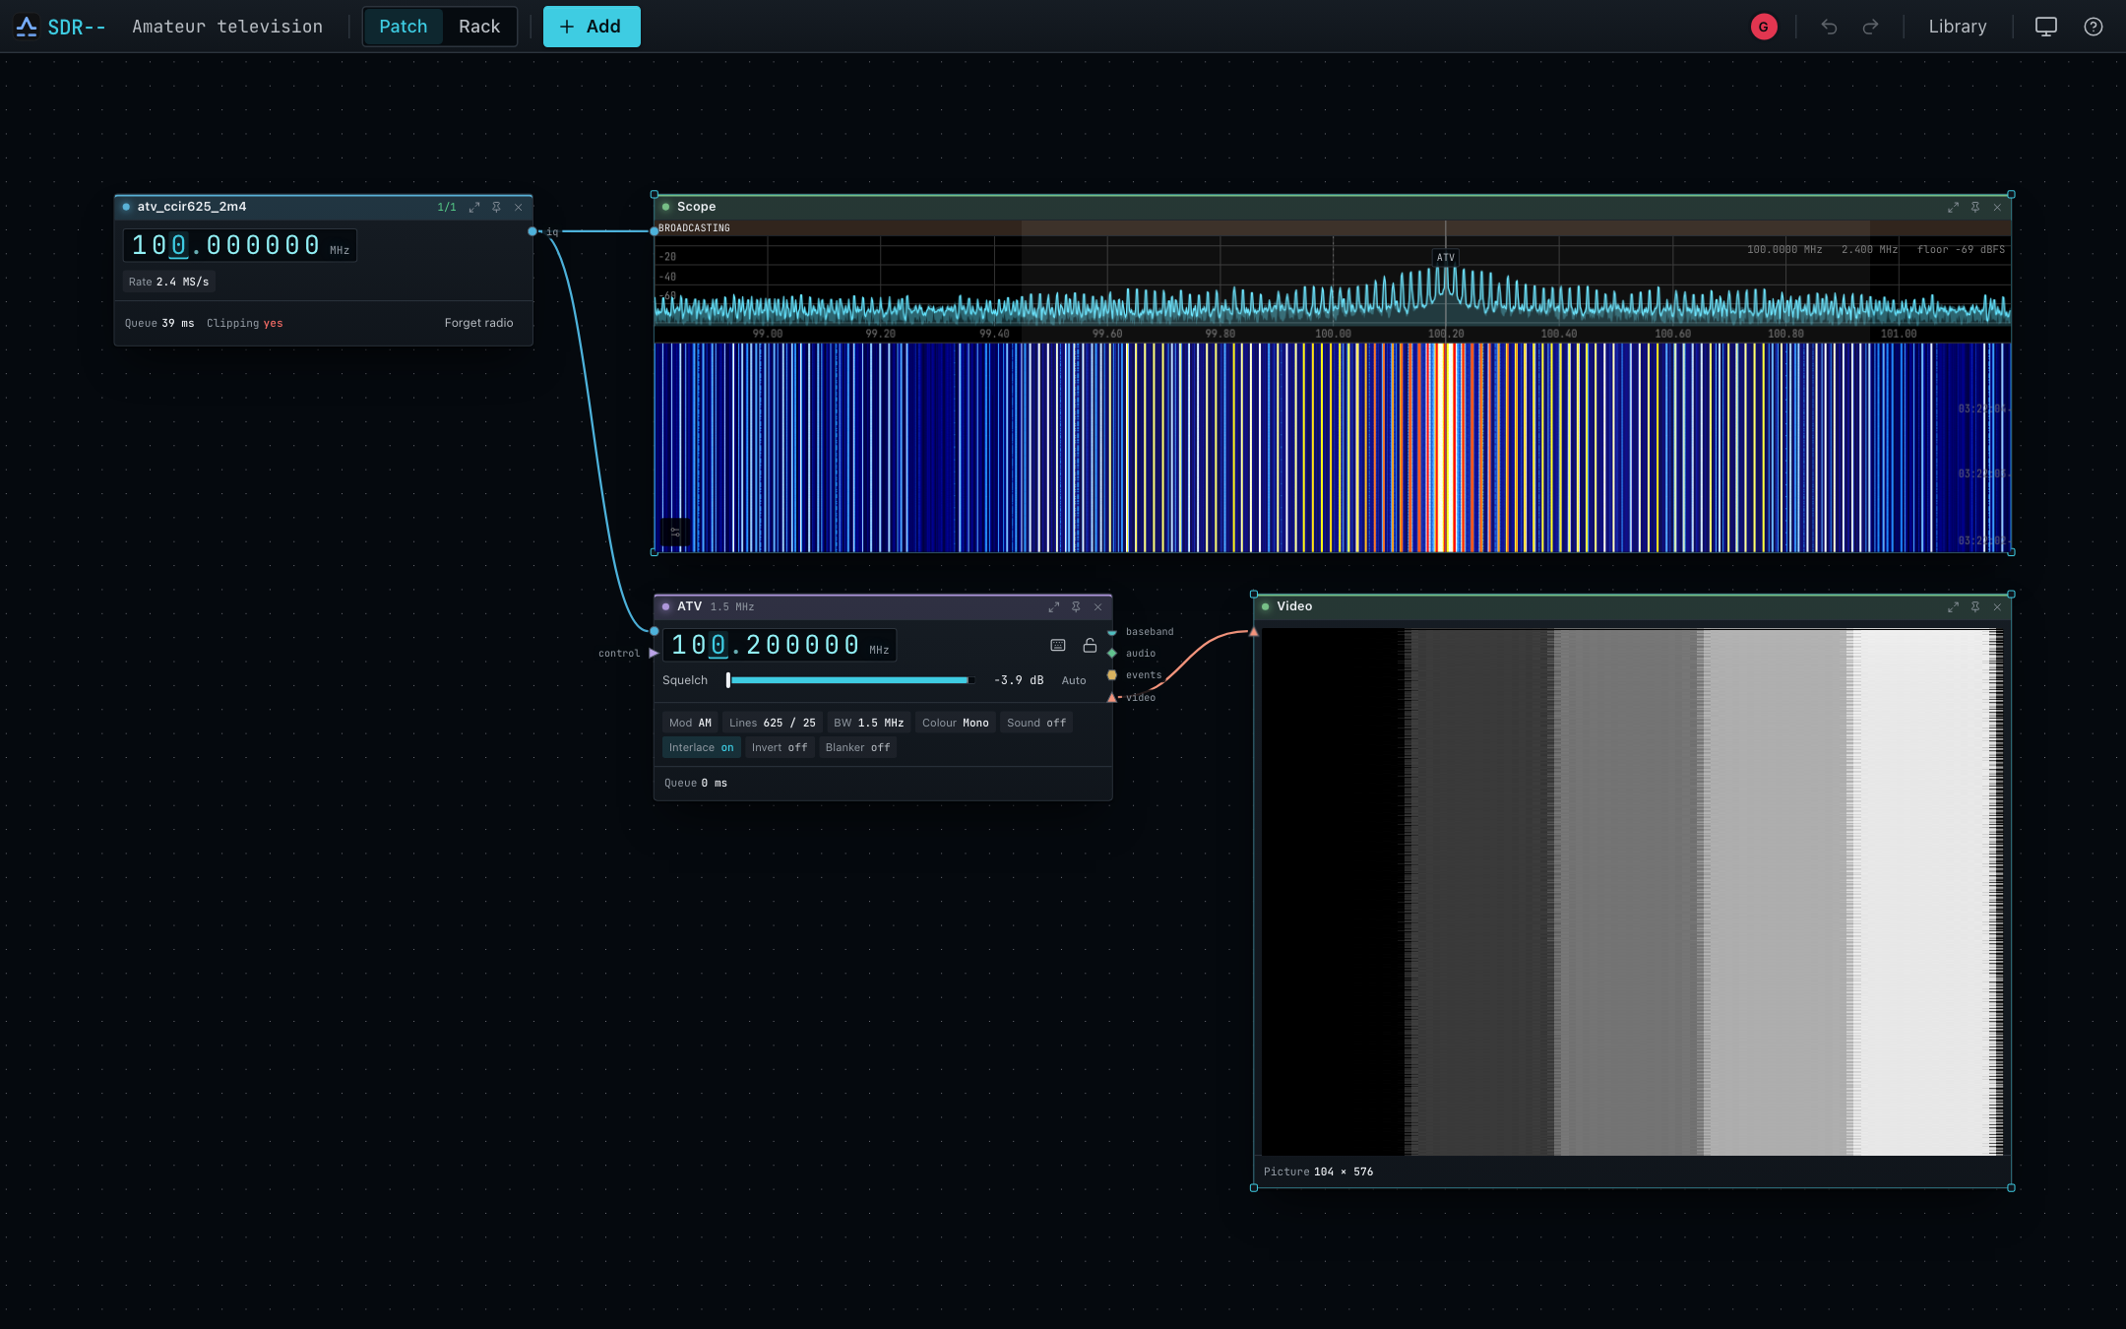
Task: Click the source frequency field 100.000000 MHz
Action: coord(239,245)
